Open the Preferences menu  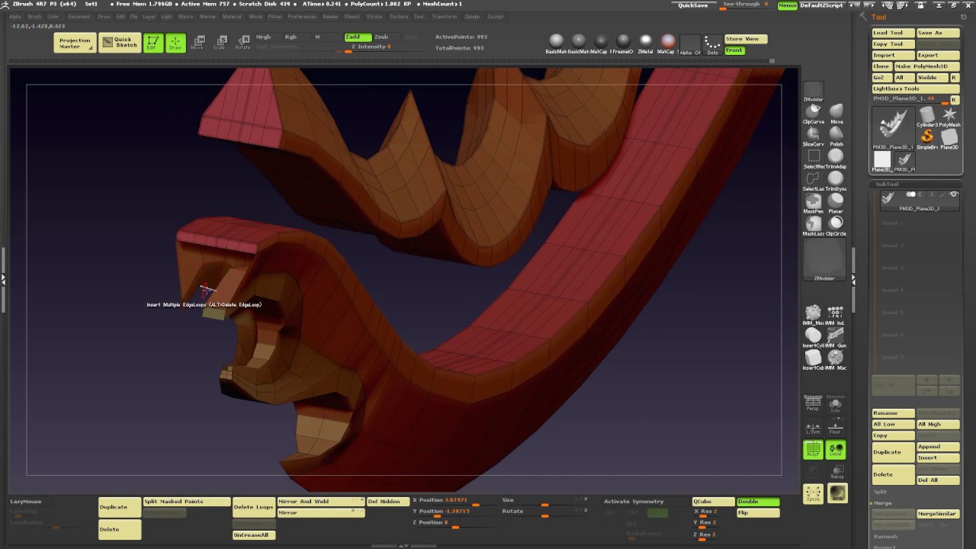(x=302, y=16)
